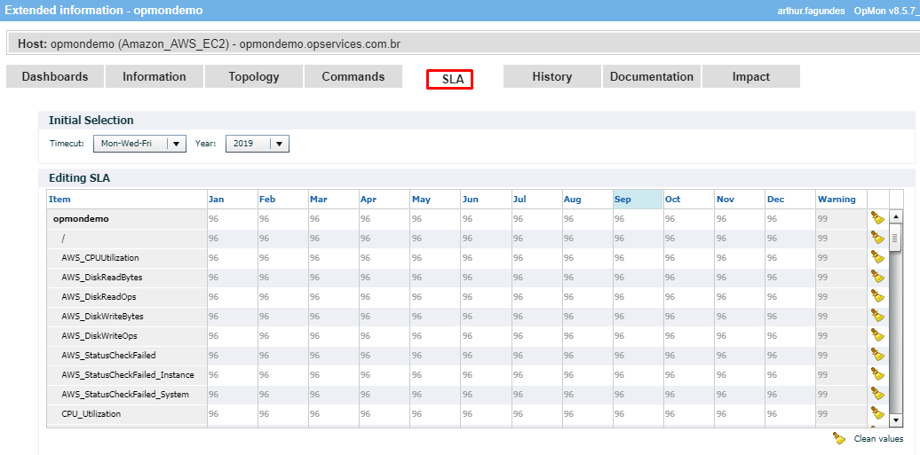Edit Warning value for AWS_DiskReadOps

(x=840, y=296)
